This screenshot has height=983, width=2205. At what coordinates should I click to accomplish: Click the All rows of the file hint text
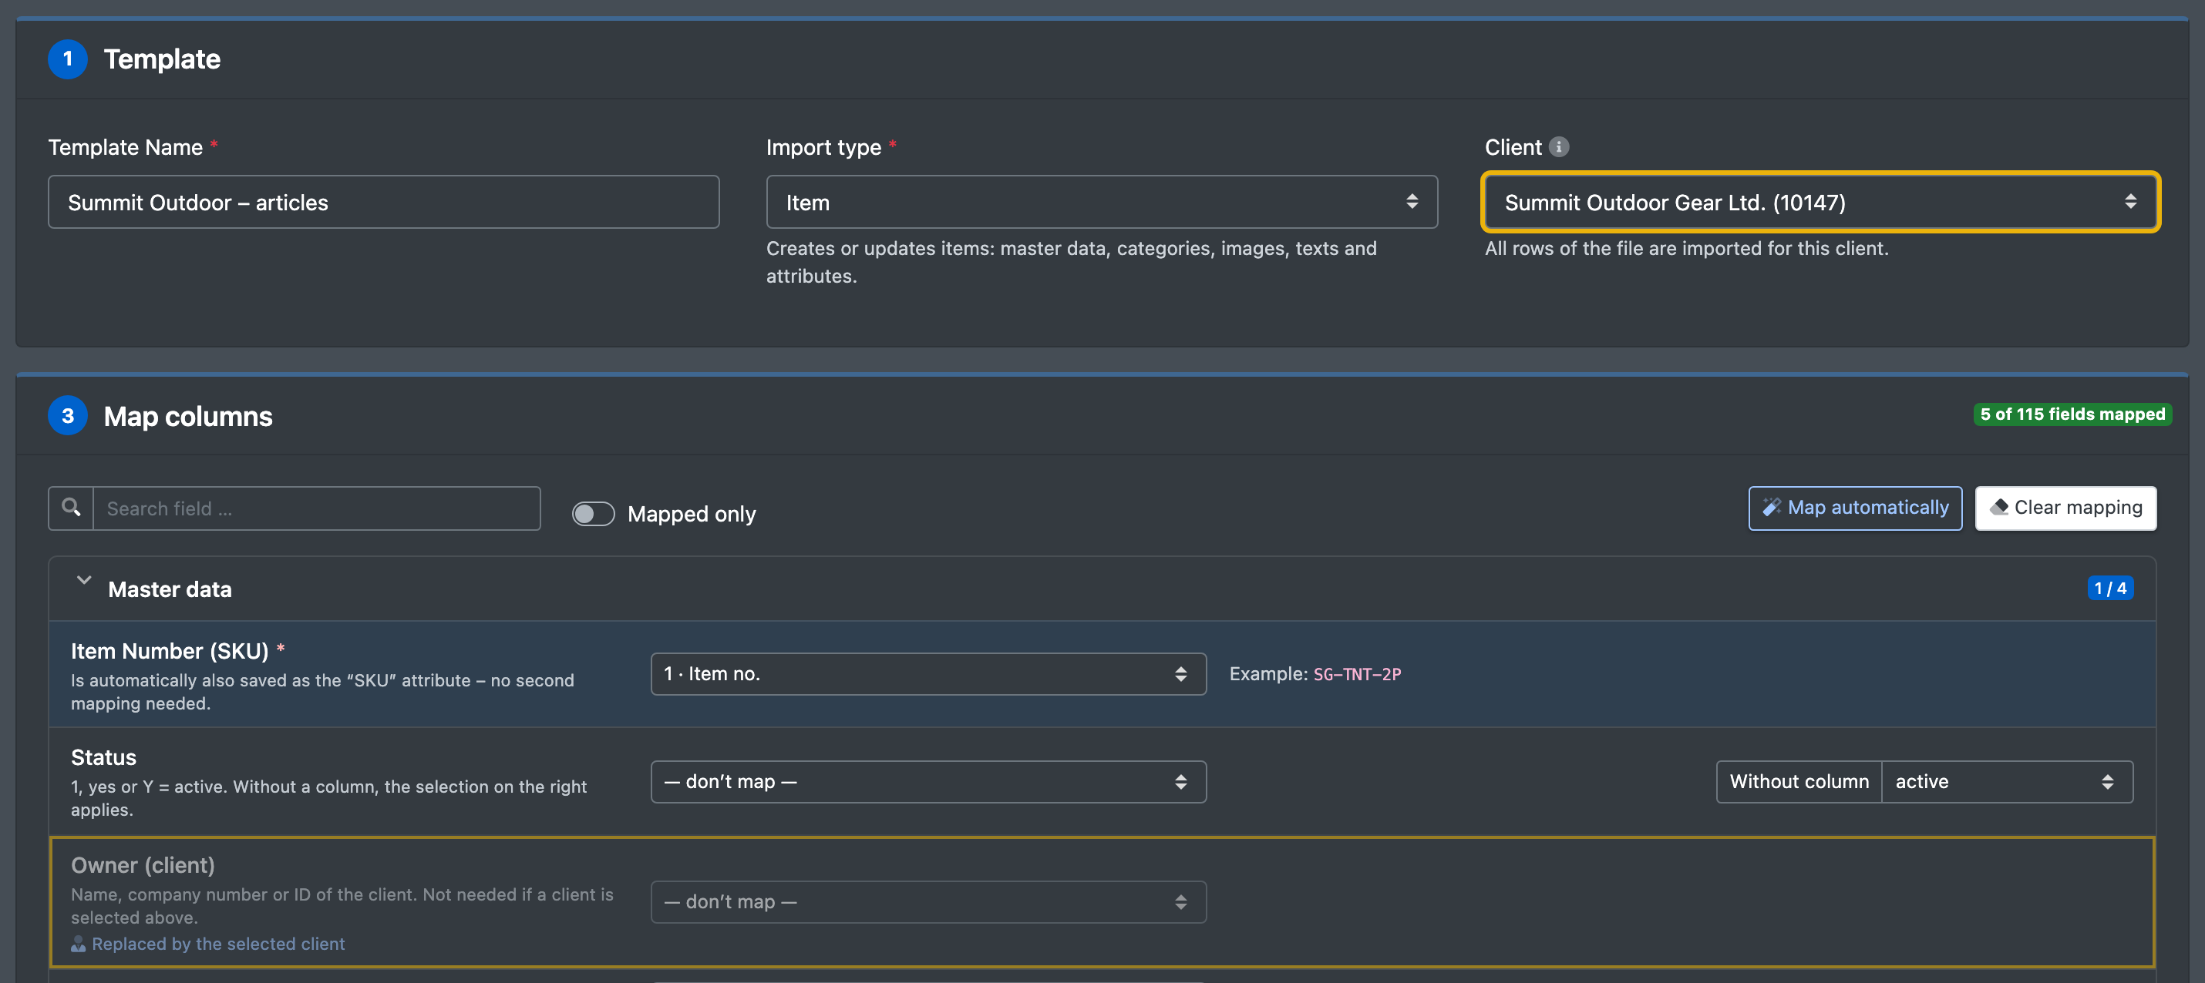1686,248
